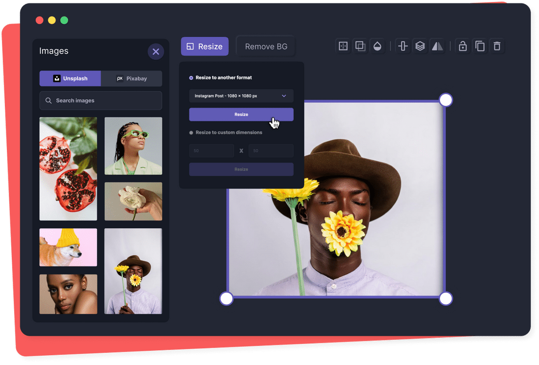Flip the image using the mirror icon

437,46
